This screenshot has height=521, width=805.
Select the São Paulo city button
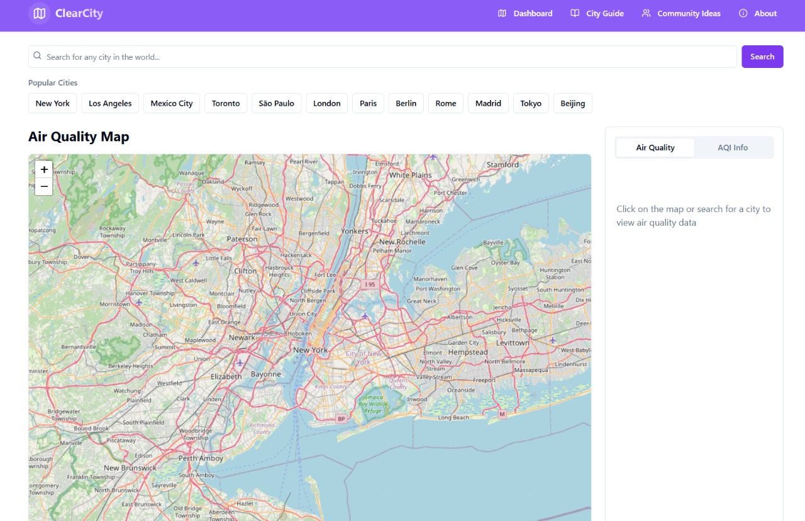tap(276, 103)
